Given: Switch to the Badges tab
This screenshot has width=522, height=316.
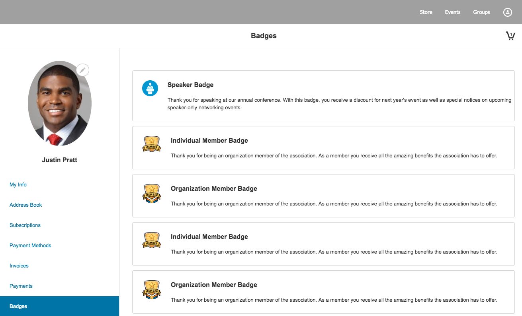Looking at the screenshot, I should (x=18, y=306).
